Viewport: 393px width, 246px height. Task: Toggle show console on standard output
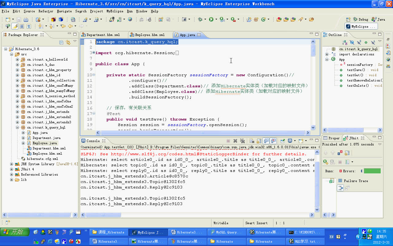tap(266, 141)
